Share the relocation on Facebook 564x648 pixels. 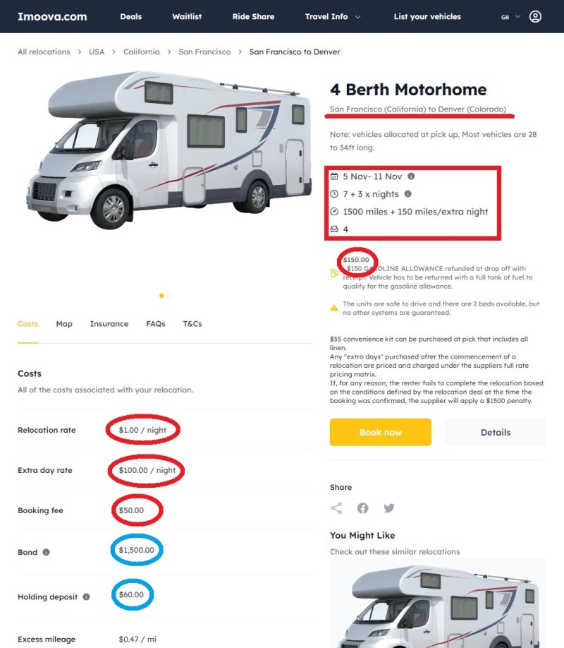pos(362,508)
